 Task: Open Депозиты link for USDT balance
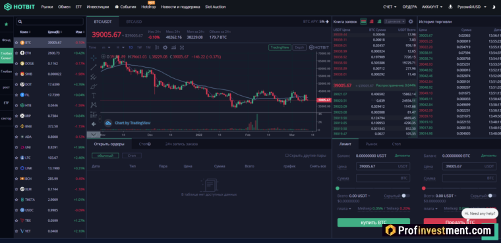pos(402,156)
